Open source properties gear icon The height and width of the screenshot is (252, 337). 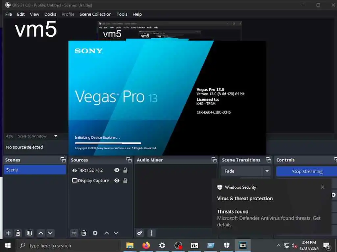95,233
